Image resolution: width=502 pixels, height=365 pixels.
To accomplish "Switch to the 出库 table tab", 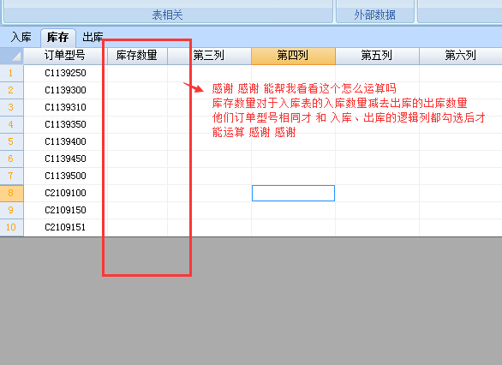I will pyautogui.click(x=93, y=37).
